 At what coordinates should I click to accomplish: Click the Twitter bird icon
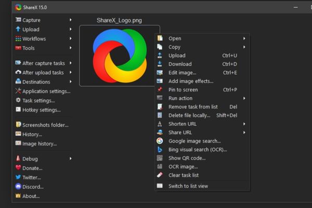coord(18,177)
